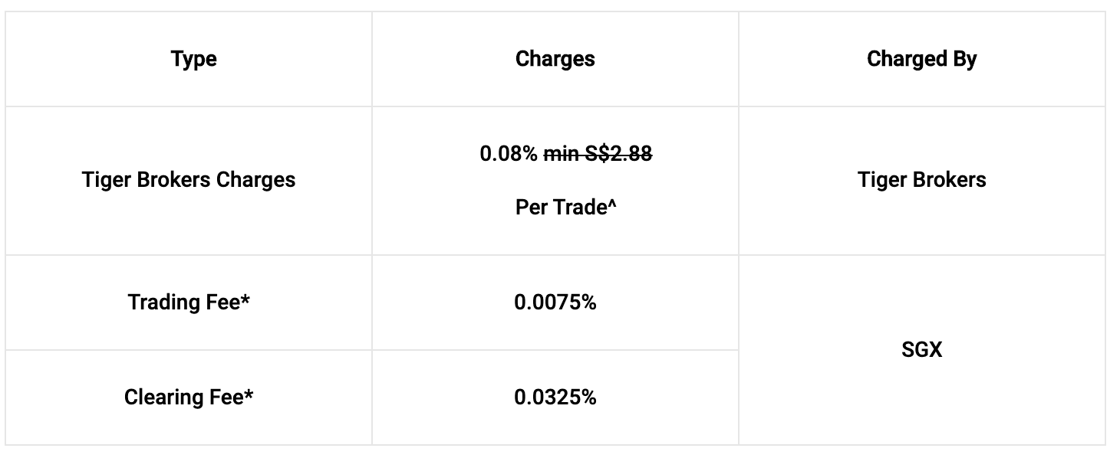Click the caret symbol after Per Trade
Image resolution: width=1120 pixels, height=458 pixels.
pos(612,205)
